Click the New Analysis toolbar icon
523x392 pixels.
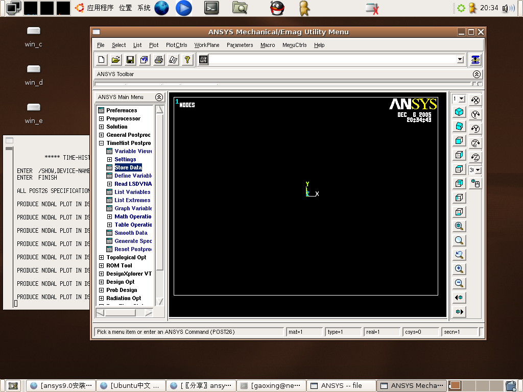(102, 60)
